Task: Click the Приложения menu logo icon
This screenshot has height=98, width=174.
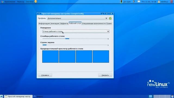Action: click(2, 2)
